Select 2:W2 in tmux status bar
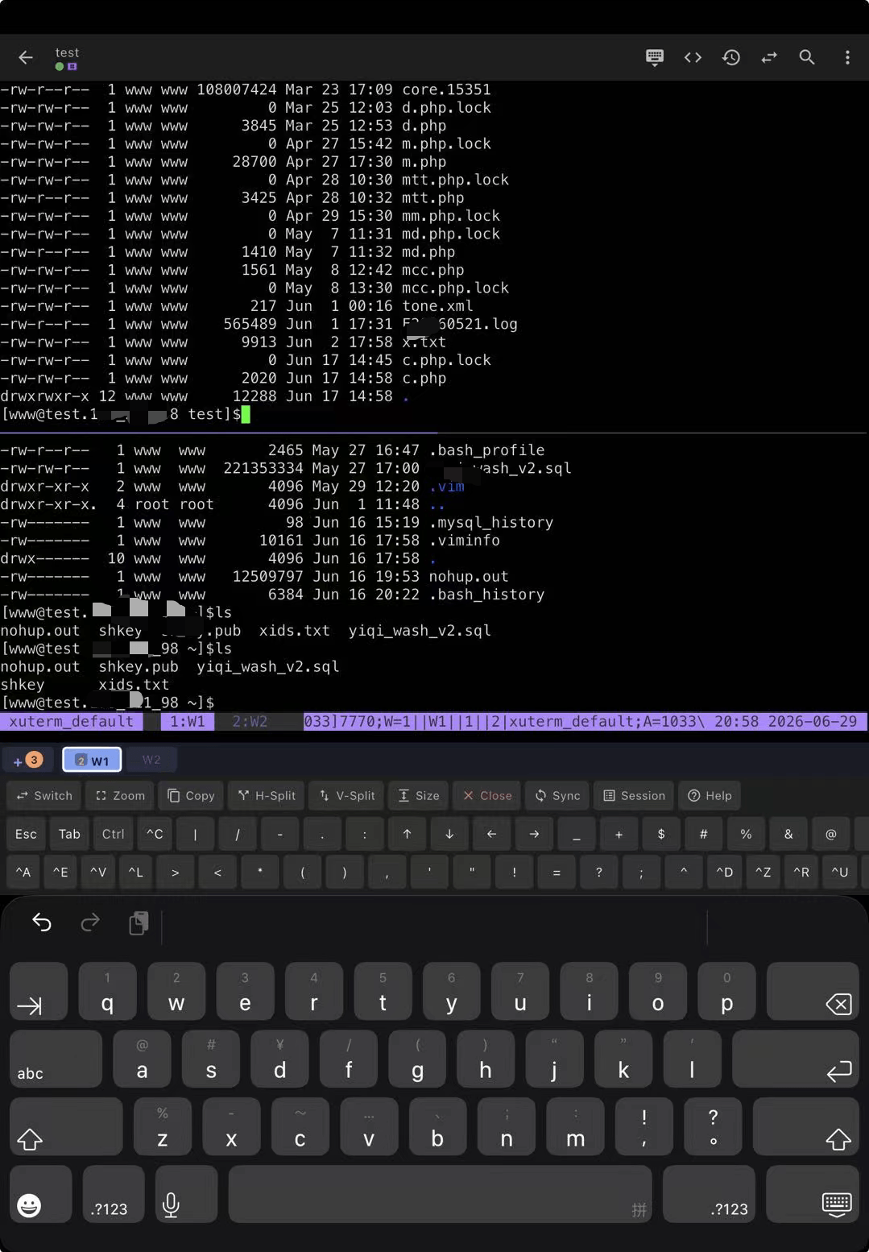869x1252 pixels. pyautogui.click(x=250, y=721)
